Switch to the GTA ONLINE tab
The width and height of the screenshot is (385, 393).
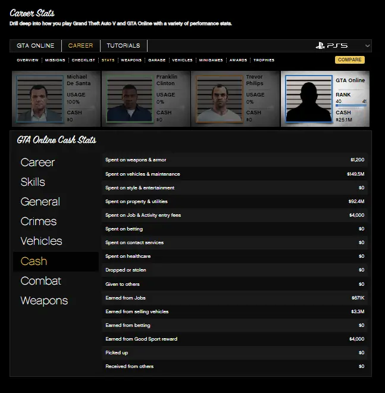click(35, 46)
